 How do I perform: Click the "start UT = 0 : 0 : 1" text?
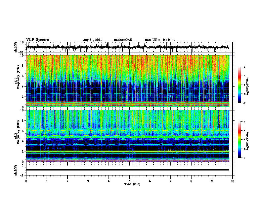coord(160,40)
